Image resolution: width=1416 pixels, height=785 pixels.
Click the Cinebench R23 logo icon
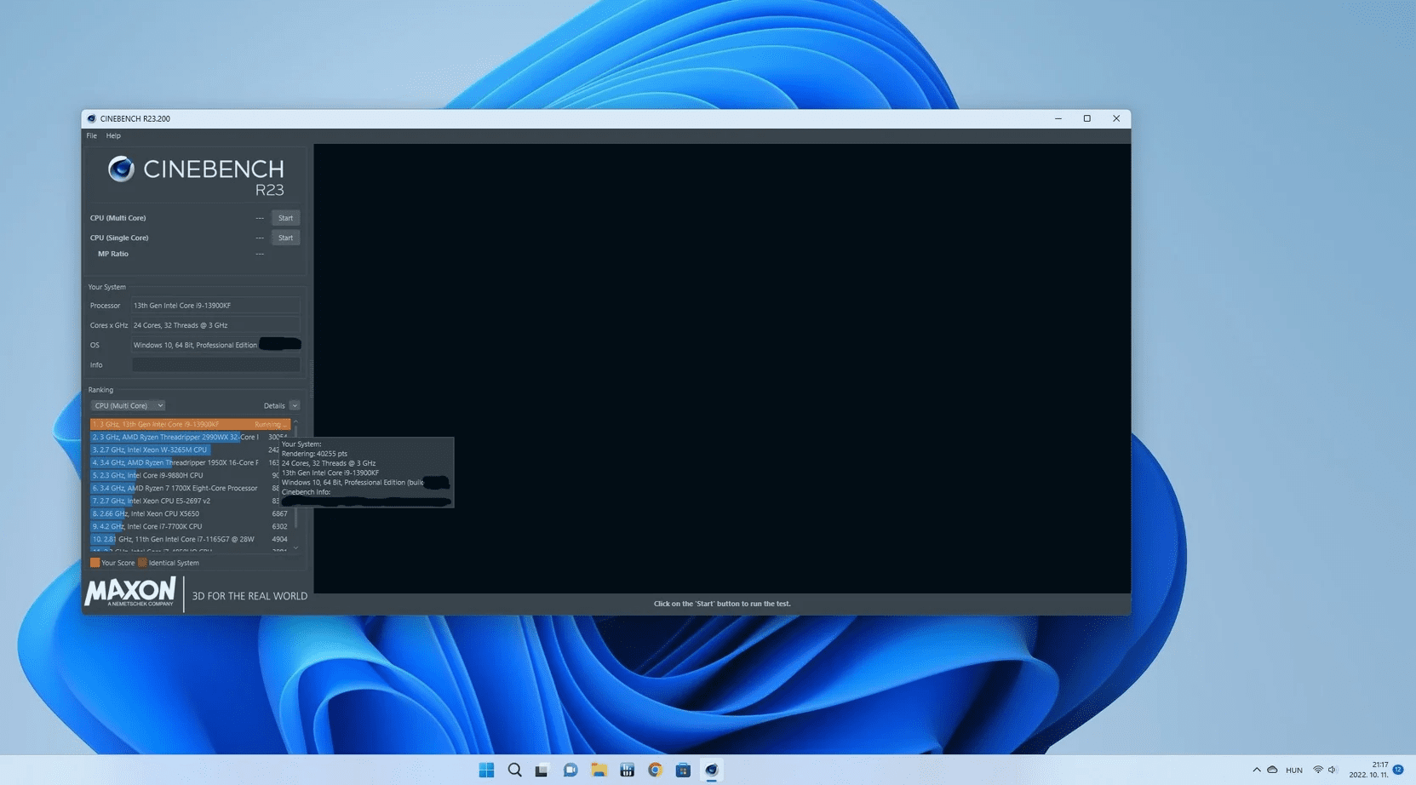121,169
